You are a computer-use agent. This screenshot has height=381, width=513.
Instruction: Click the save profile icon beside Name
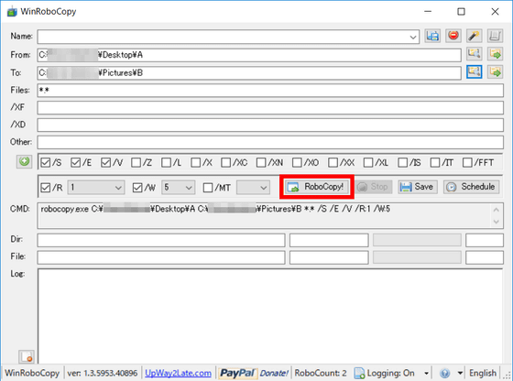(x=432, y=36)
